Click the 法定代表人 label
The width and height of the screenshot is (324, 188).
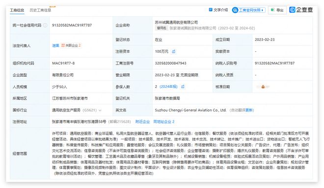pyautogui.click(x=22, y=46)
